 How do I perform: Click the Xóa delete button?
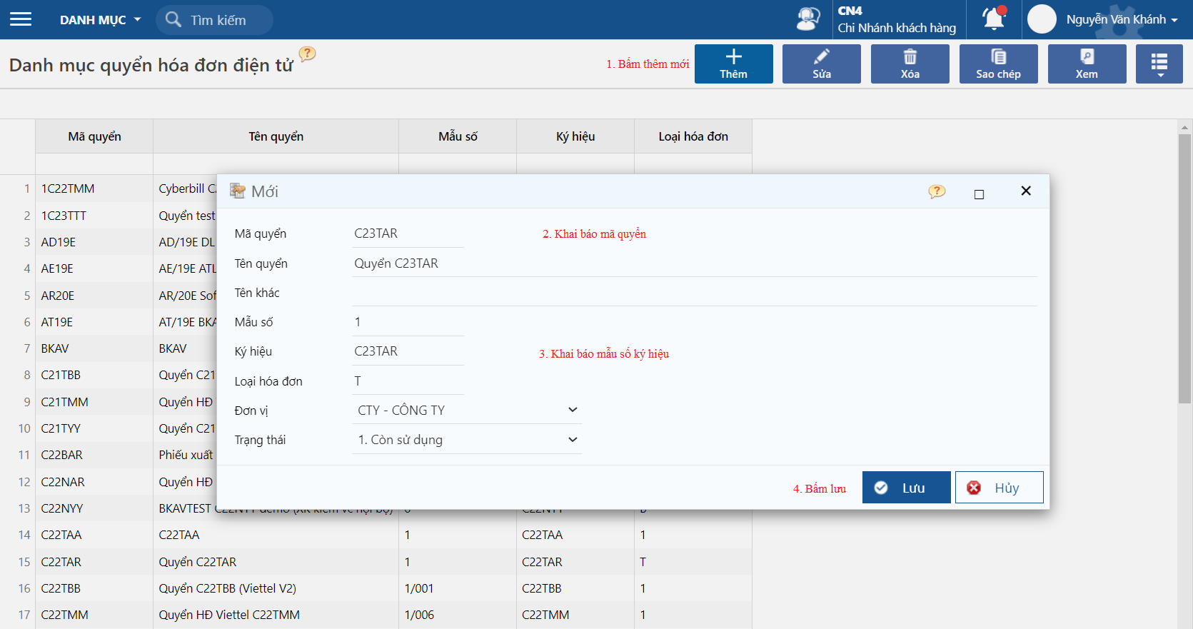point(910,64)
